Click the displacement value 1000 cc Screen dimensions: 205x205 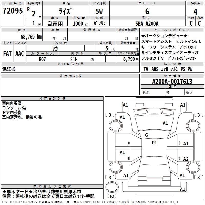click(80, 24)
